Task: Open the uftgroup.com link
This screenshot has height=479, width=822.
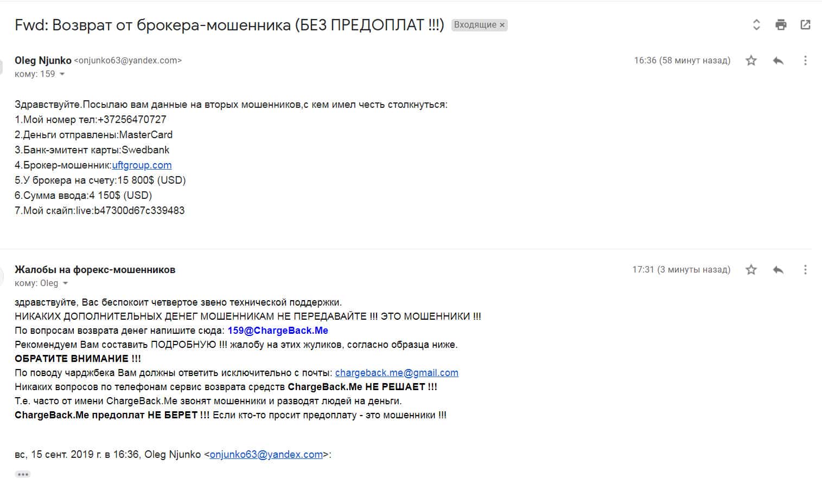Action: point(142,165)
